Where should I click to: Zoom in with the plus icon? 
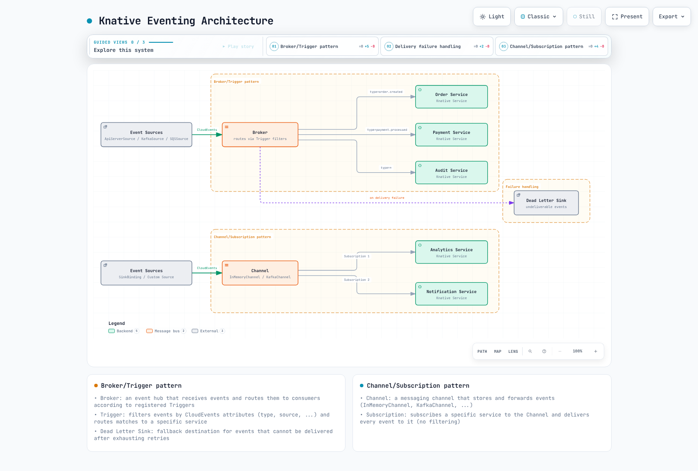click(x=595, y=352)
